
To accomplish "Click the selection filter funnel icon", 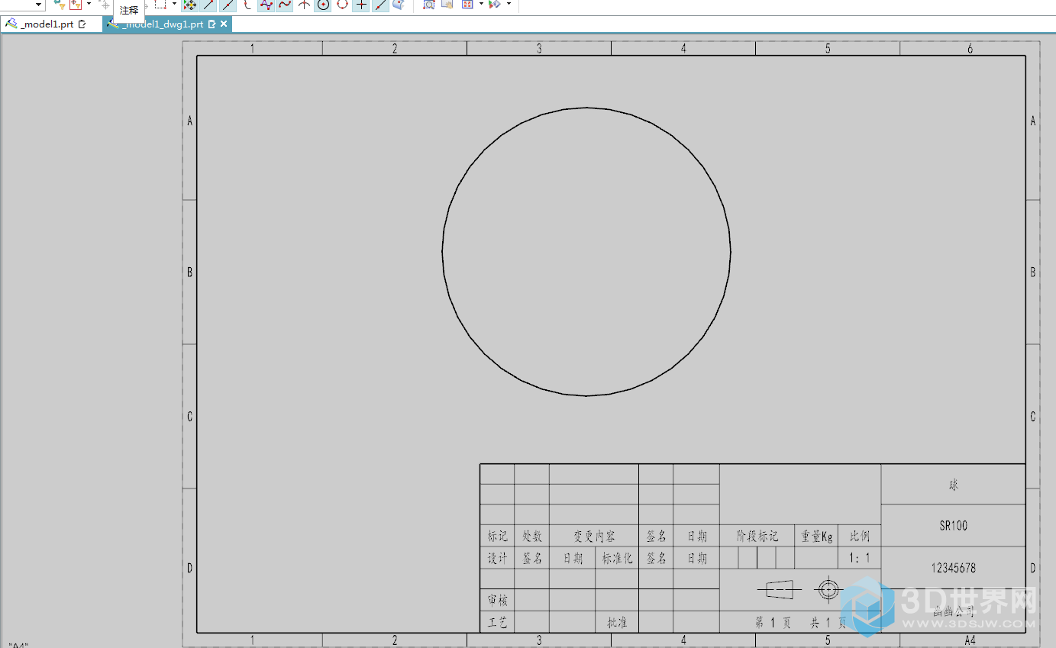I will 60,5.
